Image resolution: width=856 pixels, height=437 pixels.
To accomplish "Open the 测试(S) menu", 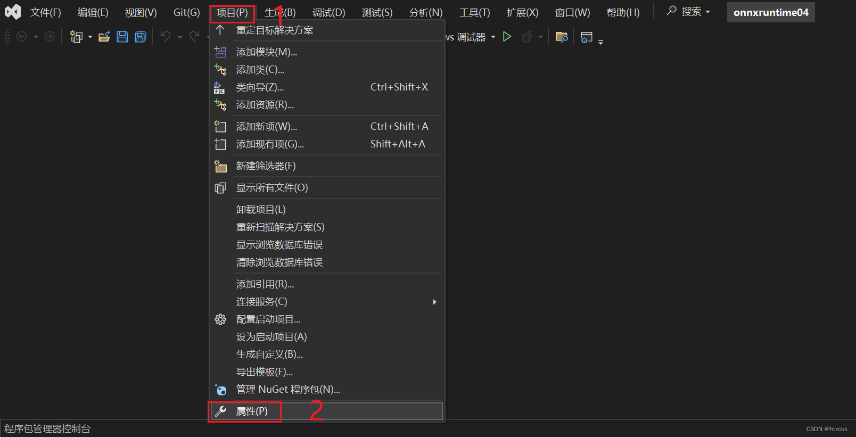I will pyautogui.click(x=377, y=12).
